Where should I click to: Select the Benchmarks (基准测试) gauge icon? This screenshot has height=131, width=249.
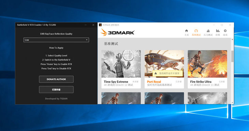point(196,31)
